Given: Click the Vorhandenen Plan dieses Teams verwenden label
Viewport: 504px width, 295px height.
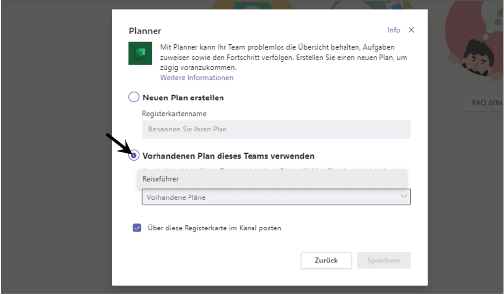Looking at the screenshot, I should 228,156.
